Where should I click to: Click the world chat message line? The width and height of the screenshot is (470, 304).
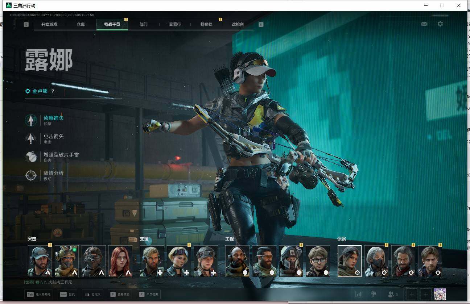tap(48, 282)
